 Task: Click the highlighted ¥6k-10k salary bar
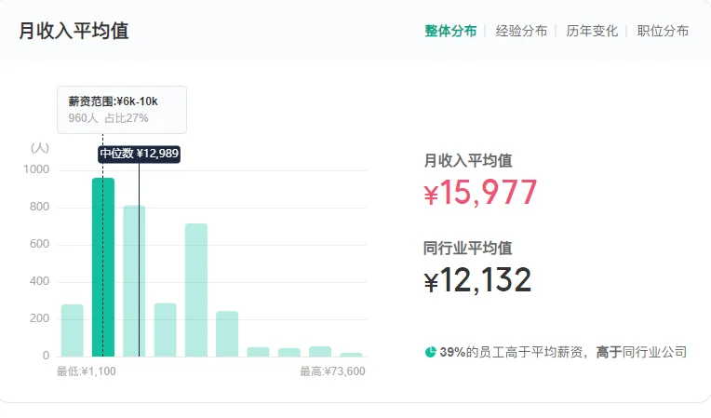point(103,267)
